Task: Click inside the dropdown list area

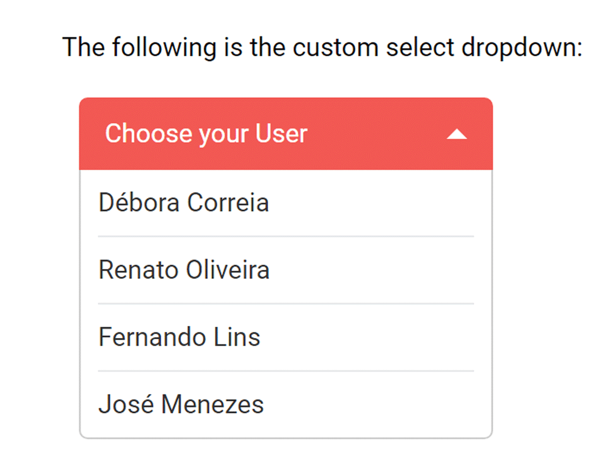Action: pos(286,303)
